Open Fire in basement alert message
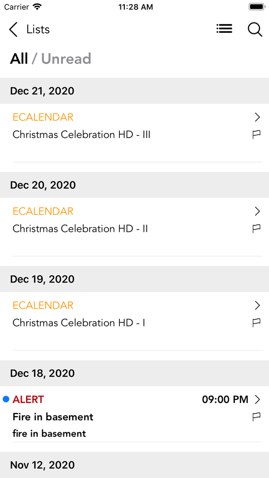Viewport: 269px width, 478px height. click(x=134, y=414)
